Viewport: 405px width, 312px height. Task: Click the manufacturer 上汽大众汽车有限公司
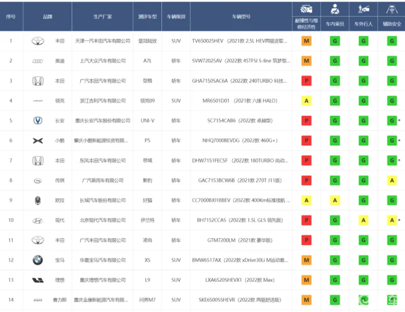(x=103, y=61)
